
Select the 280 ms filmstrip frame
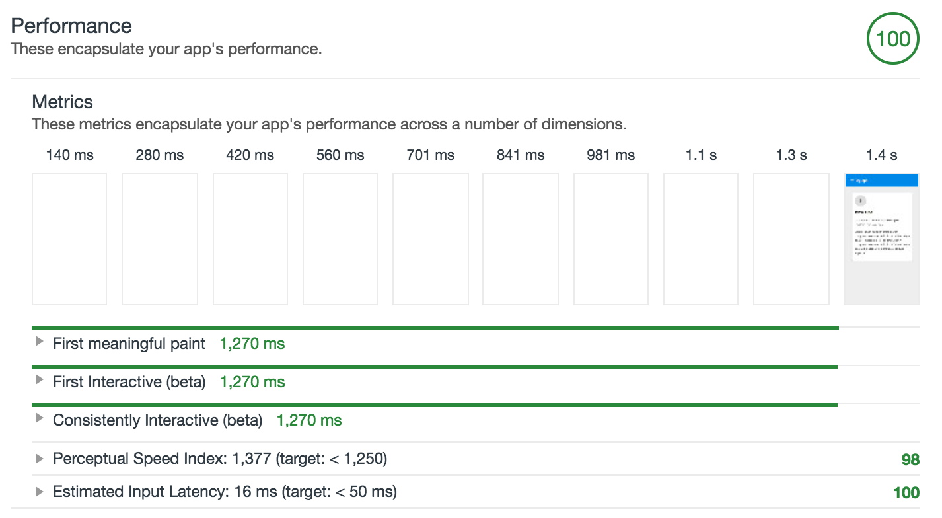[x=160, y=239]
